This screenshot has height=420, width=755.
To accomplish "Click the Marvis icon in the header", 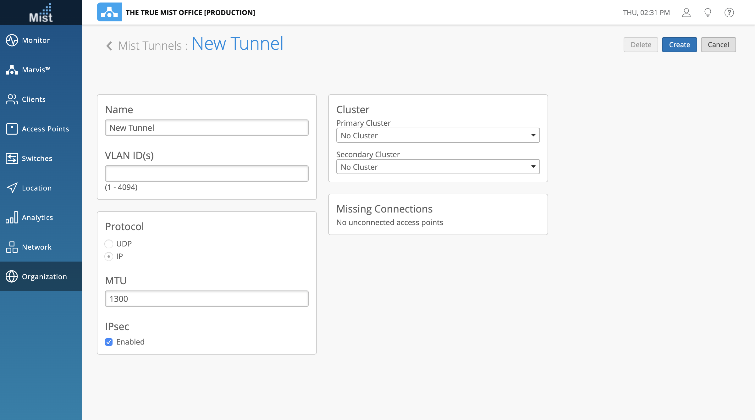I will 109,12.
